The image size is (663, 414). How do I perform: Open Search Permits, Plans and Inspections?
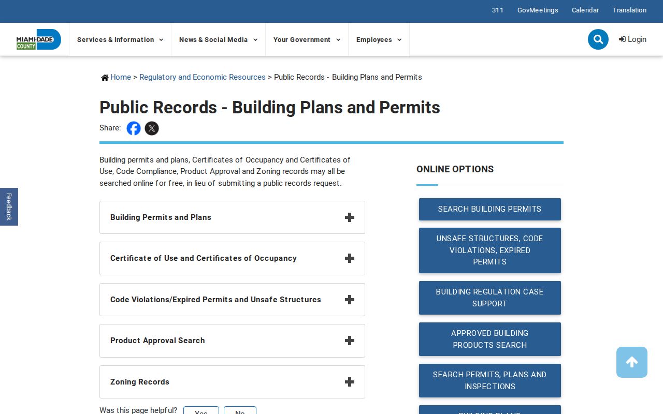coord(490,380)
